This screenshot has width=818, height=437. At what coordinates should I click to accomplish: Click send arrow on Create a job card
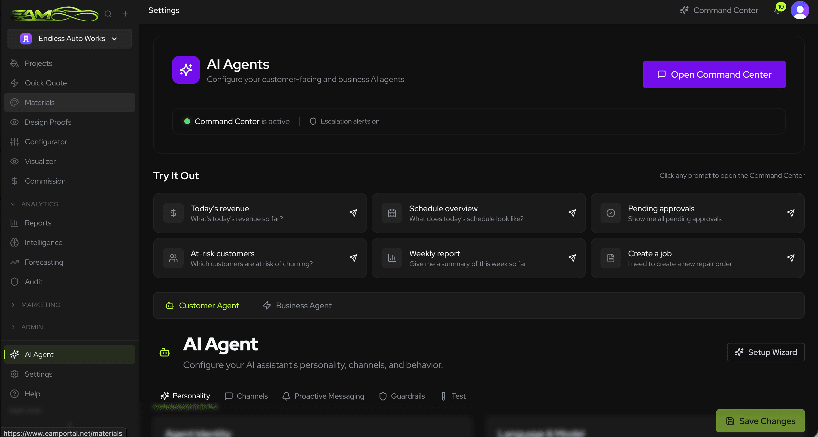pos(791,258)
